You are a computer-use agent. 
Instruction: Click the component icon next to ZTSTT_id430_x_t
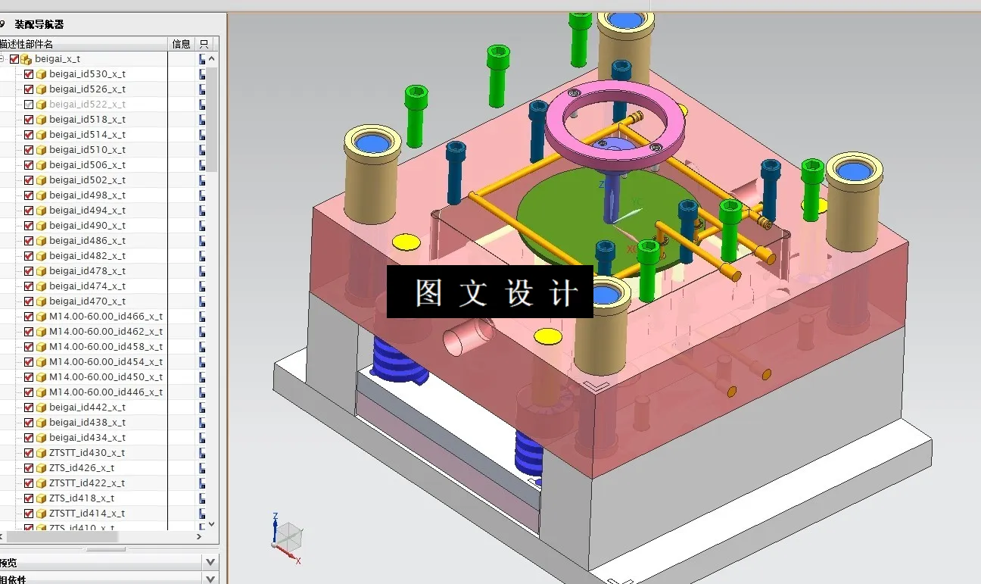(42, 452)
